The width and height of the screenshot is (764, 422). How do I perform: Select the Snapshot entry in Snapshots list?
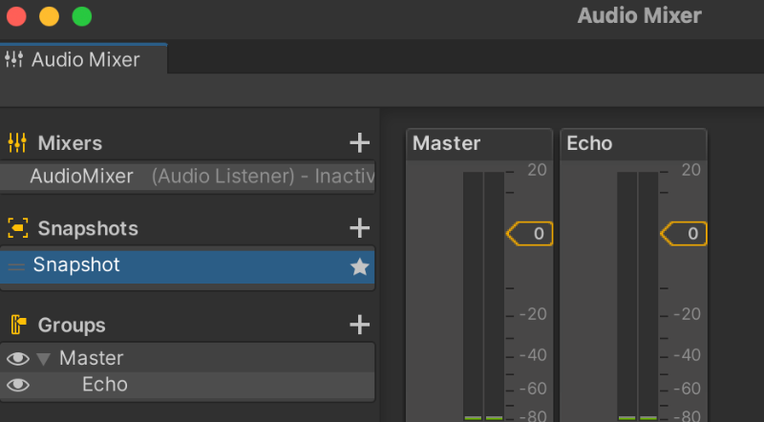[76, 265]
